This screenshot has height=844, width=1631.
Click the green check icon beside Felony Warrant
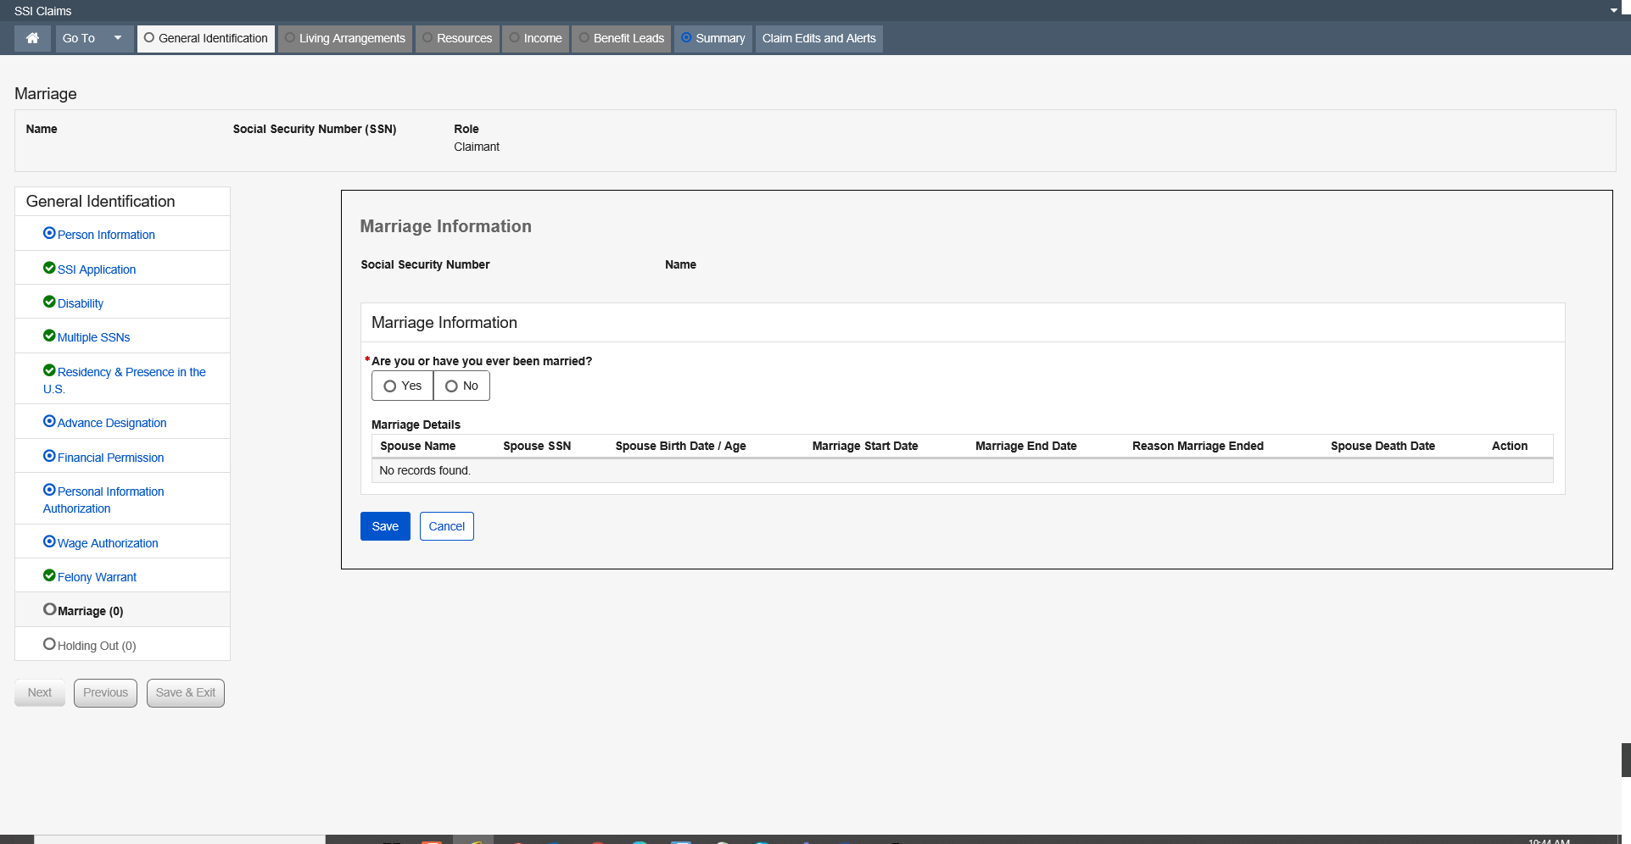(x=49, y=575)
